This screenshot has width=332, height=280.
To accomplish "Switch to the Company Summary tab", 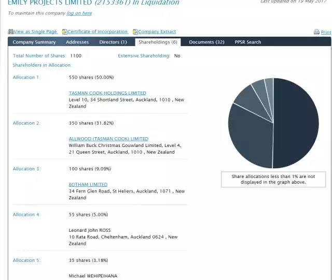I will coord(34,42).
